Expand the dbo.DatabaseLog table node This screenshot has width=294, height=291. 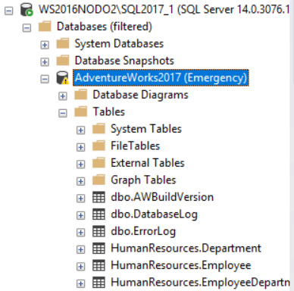point(80,215)
